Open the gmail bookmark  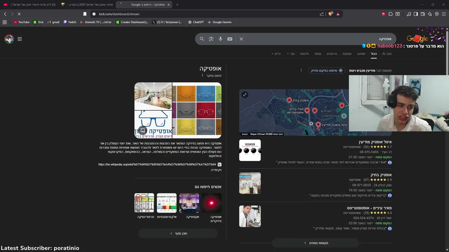point(53,22)
